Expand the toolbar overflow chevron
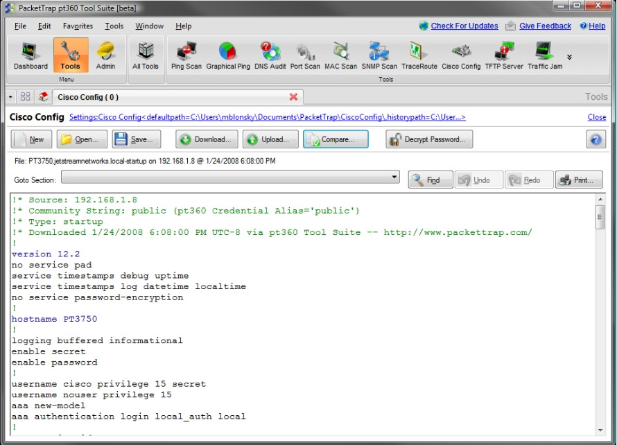Image resolution: width=617 pixels, height=445 pixels. click(x=569, y=57)
